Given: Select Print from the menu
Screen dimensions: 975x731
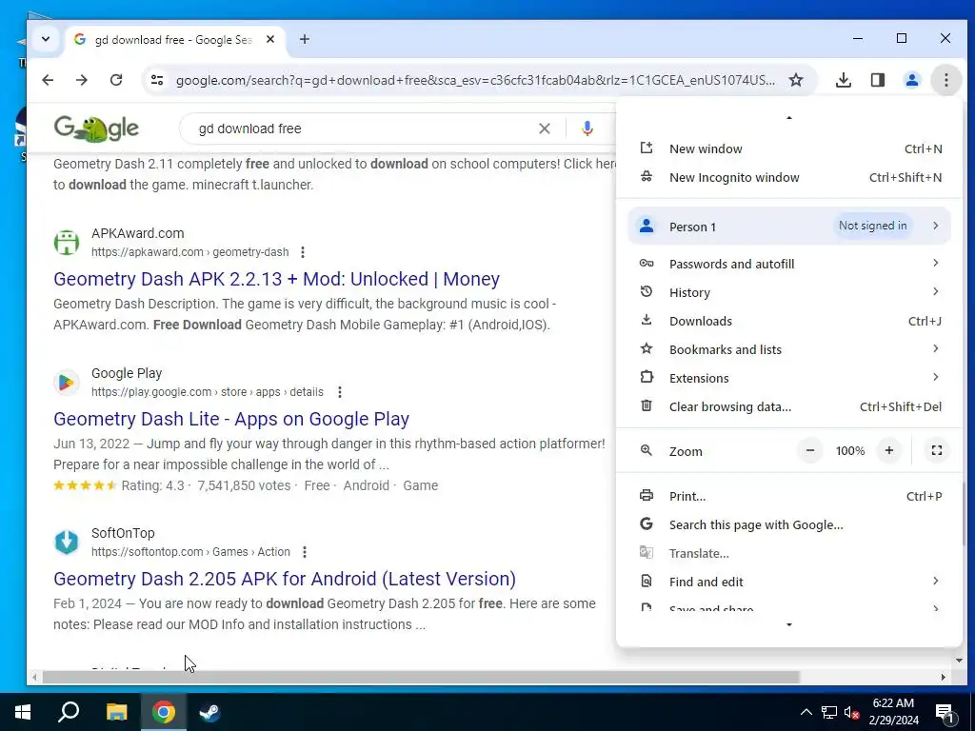Looking at the screenshot, I should [x=789, y=496].
